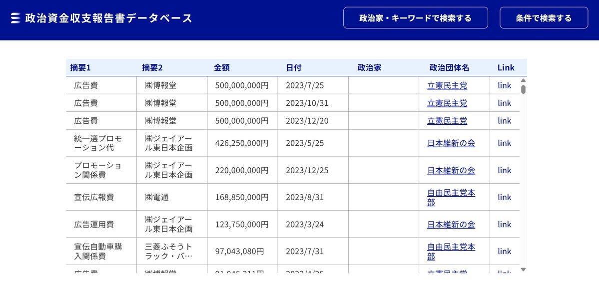Open 立憲民主党 link in 2023/7/25 row
The image size is (599, 283).
pos(447,85)
